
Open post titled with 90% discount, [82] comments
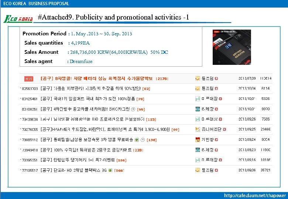(91, 89)
